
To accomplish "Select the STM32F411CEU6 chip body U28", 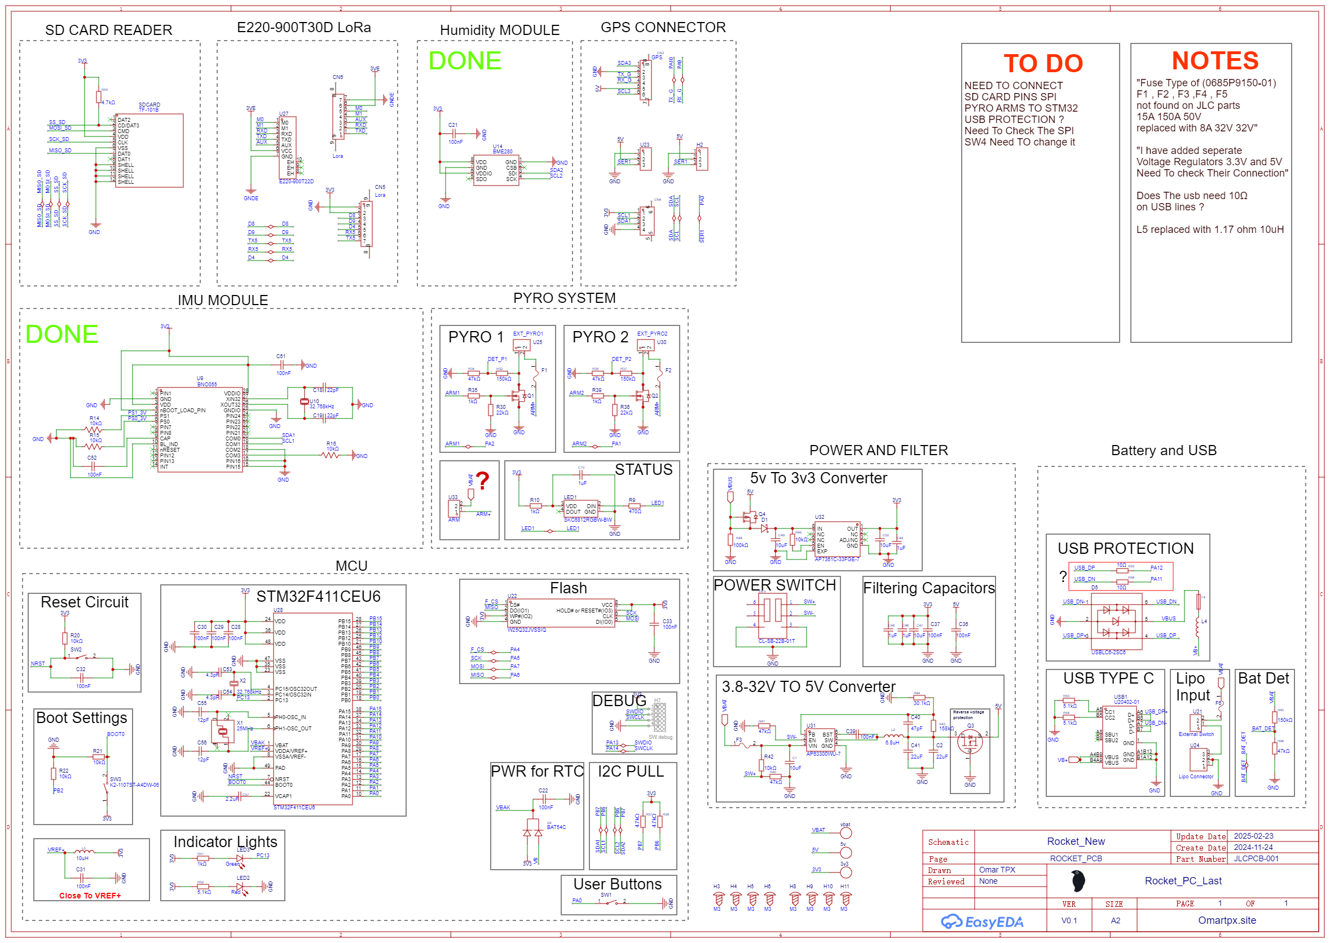I will pos(314,710).
